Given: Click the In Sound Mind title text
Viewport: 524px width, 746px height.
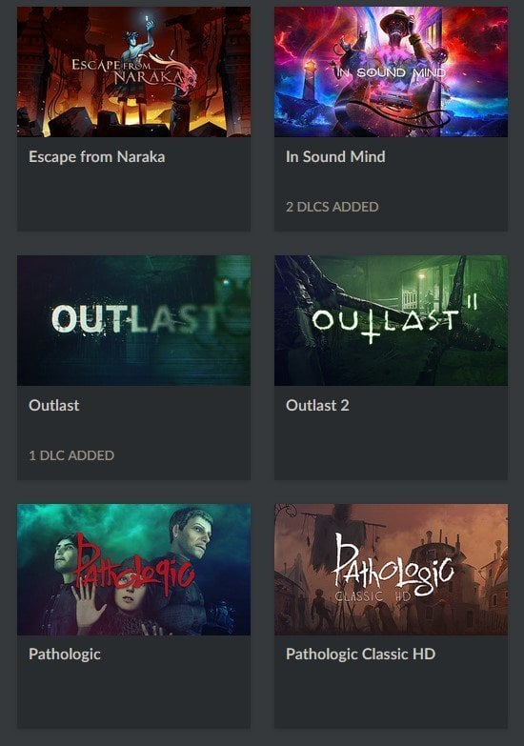Looking at the screenshot, I should pyautogui.click(x=335, y=156).
